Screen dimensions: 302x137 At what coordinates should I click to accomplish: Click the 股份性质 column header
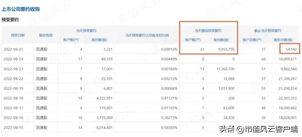pyautogui.click(x=46, y=35)
